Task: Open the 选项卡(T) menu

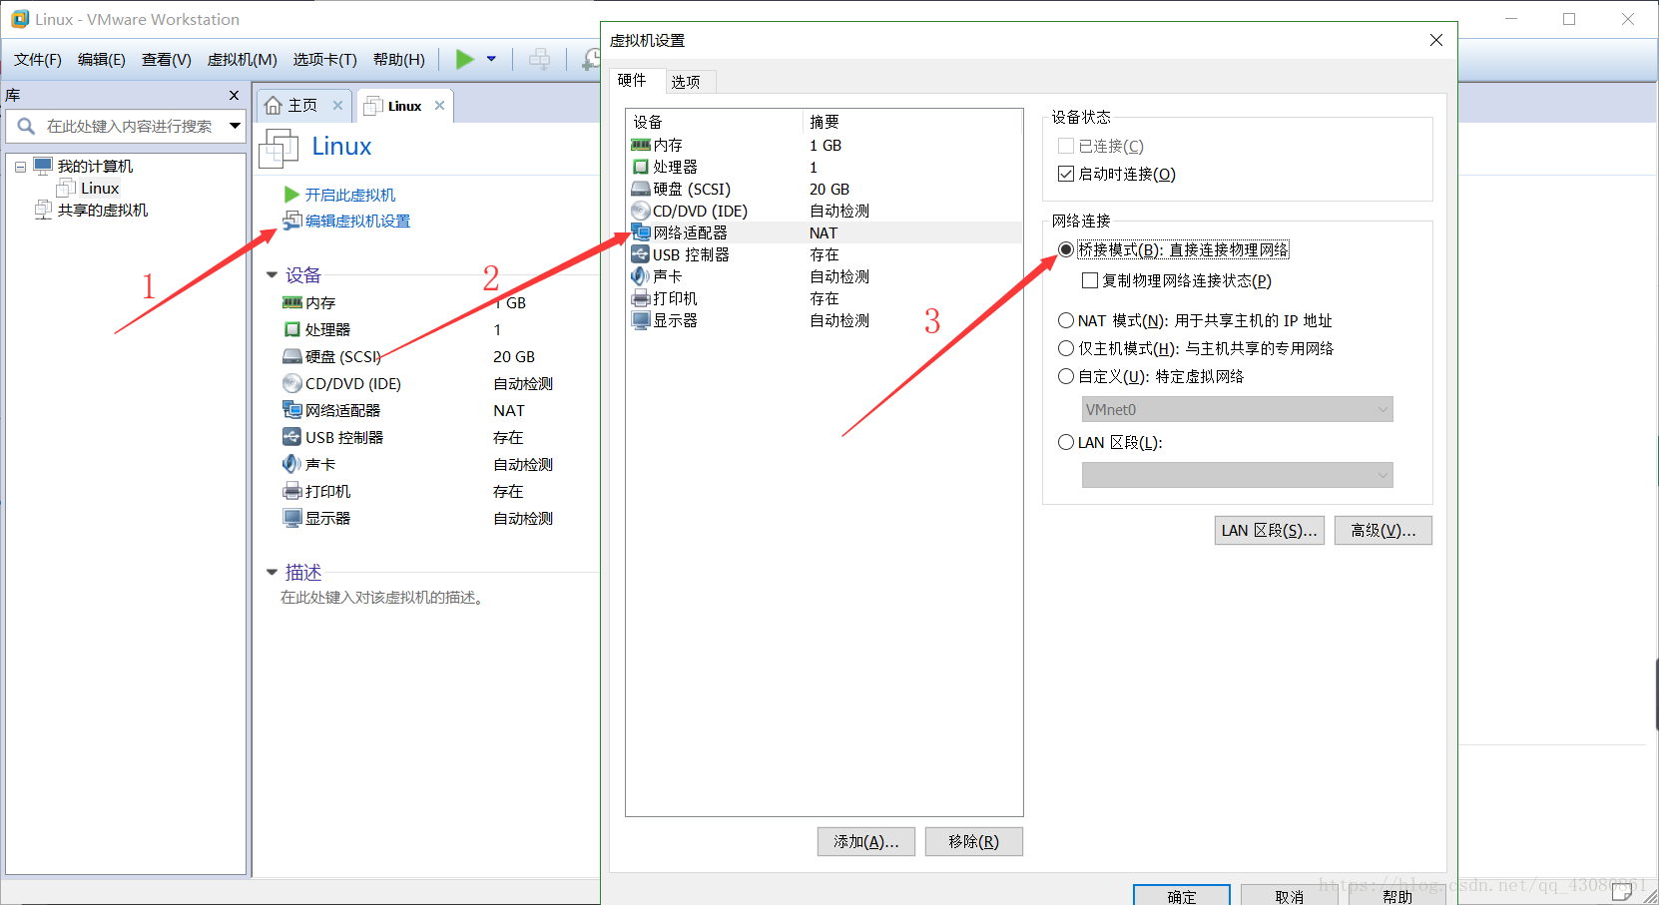Action: 325,60
